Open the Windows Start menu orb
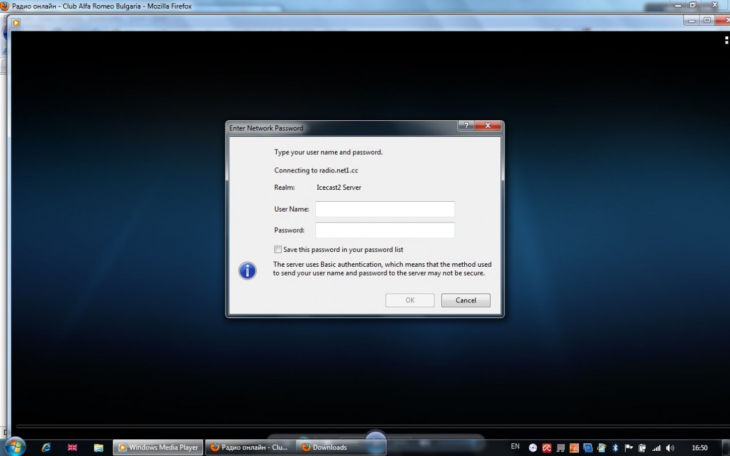The height and width of the screenshot is (456, 730). point(14,447)
